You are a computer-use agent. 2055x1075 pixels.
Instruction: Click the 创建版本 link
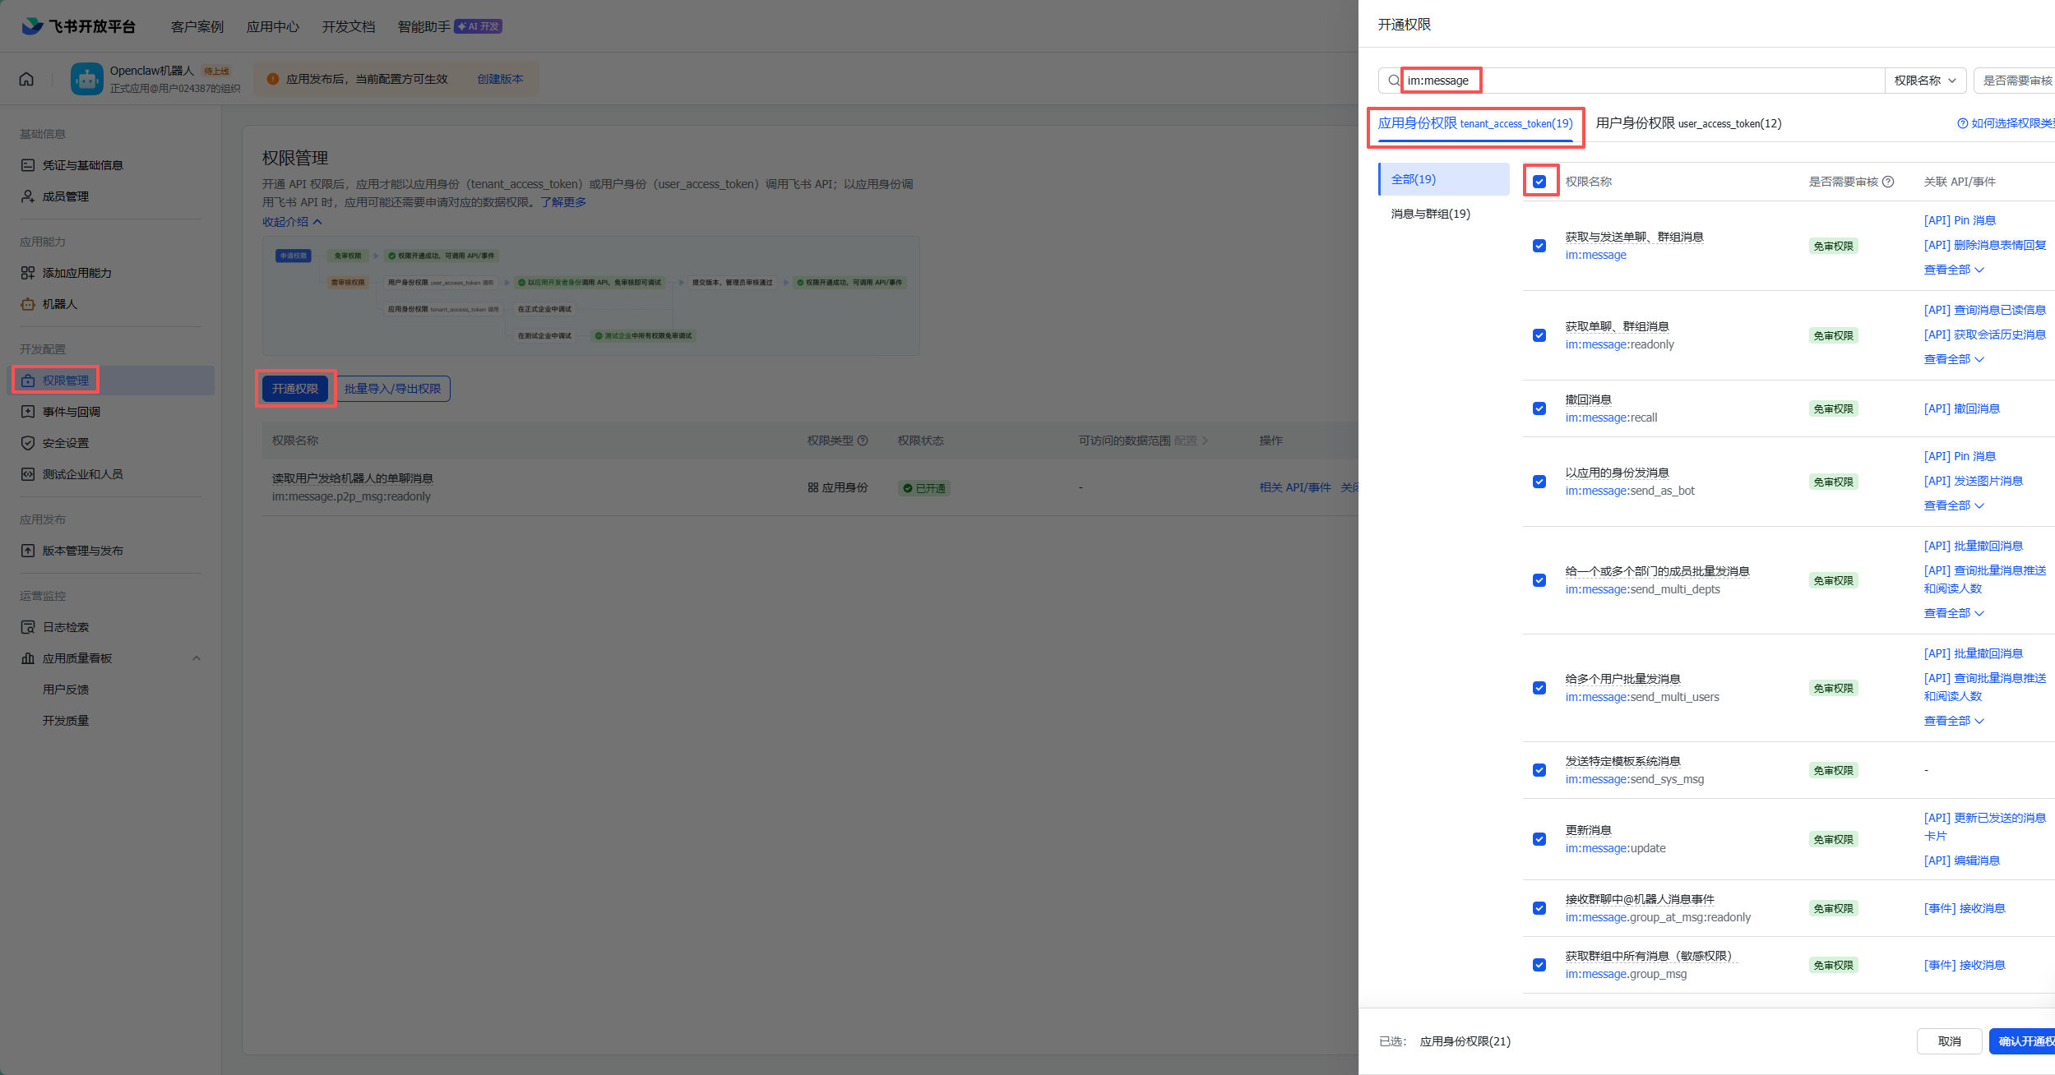500,79
